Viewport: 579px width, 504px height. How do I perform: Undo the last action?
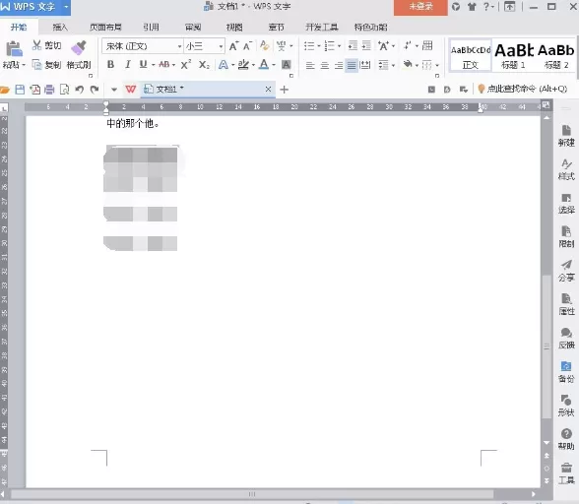coord(80,90)
